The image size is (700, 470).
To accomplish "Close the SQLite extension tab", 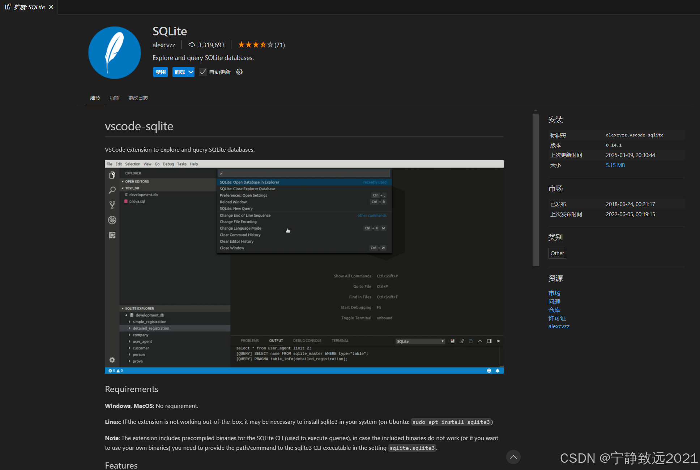I will click(x=51, y=7).
